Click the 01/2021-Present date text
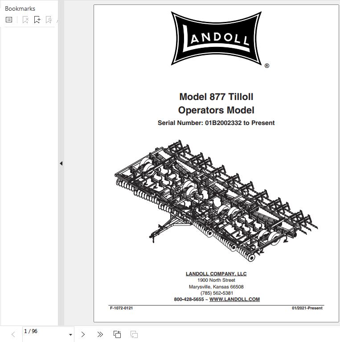340x342 pixels. [307, 308]
